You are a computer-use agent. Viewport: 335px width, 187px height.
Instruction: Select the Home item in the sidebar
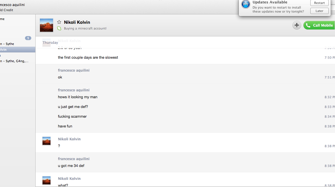2,19
